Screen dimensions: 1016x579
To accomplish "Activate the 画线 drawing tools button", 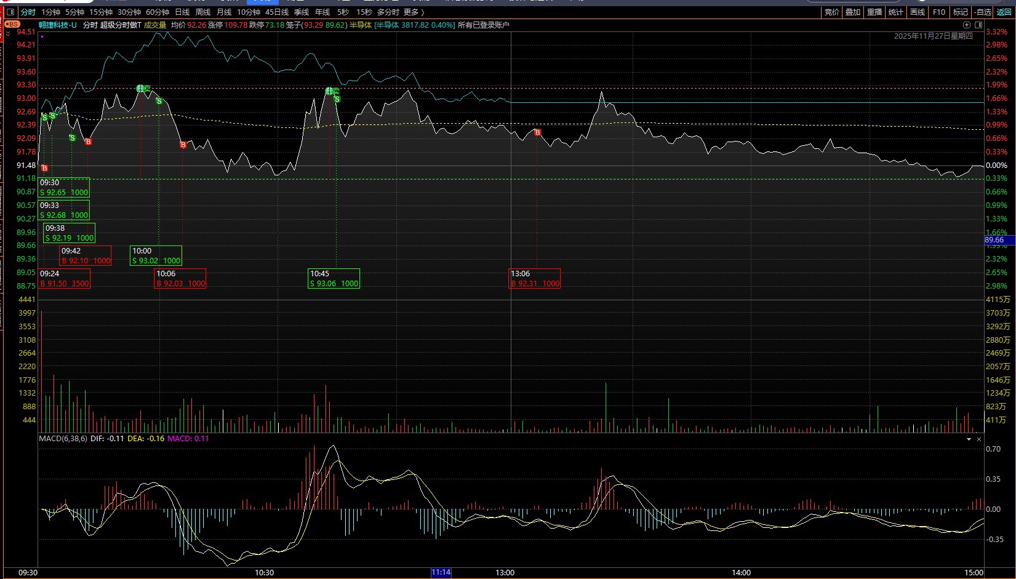I will 918,12.
